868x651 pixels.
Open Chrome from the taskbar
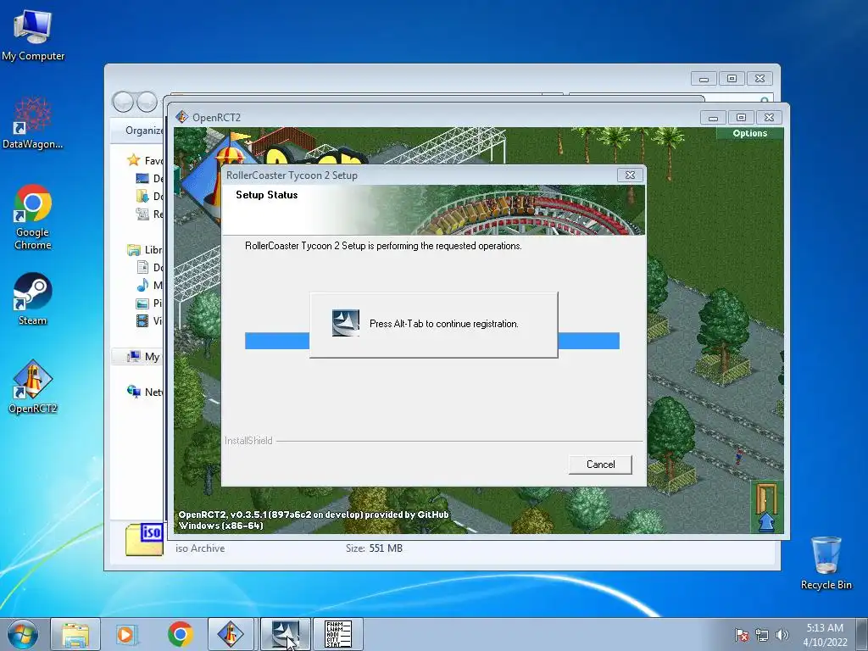(x=181, y=634)
